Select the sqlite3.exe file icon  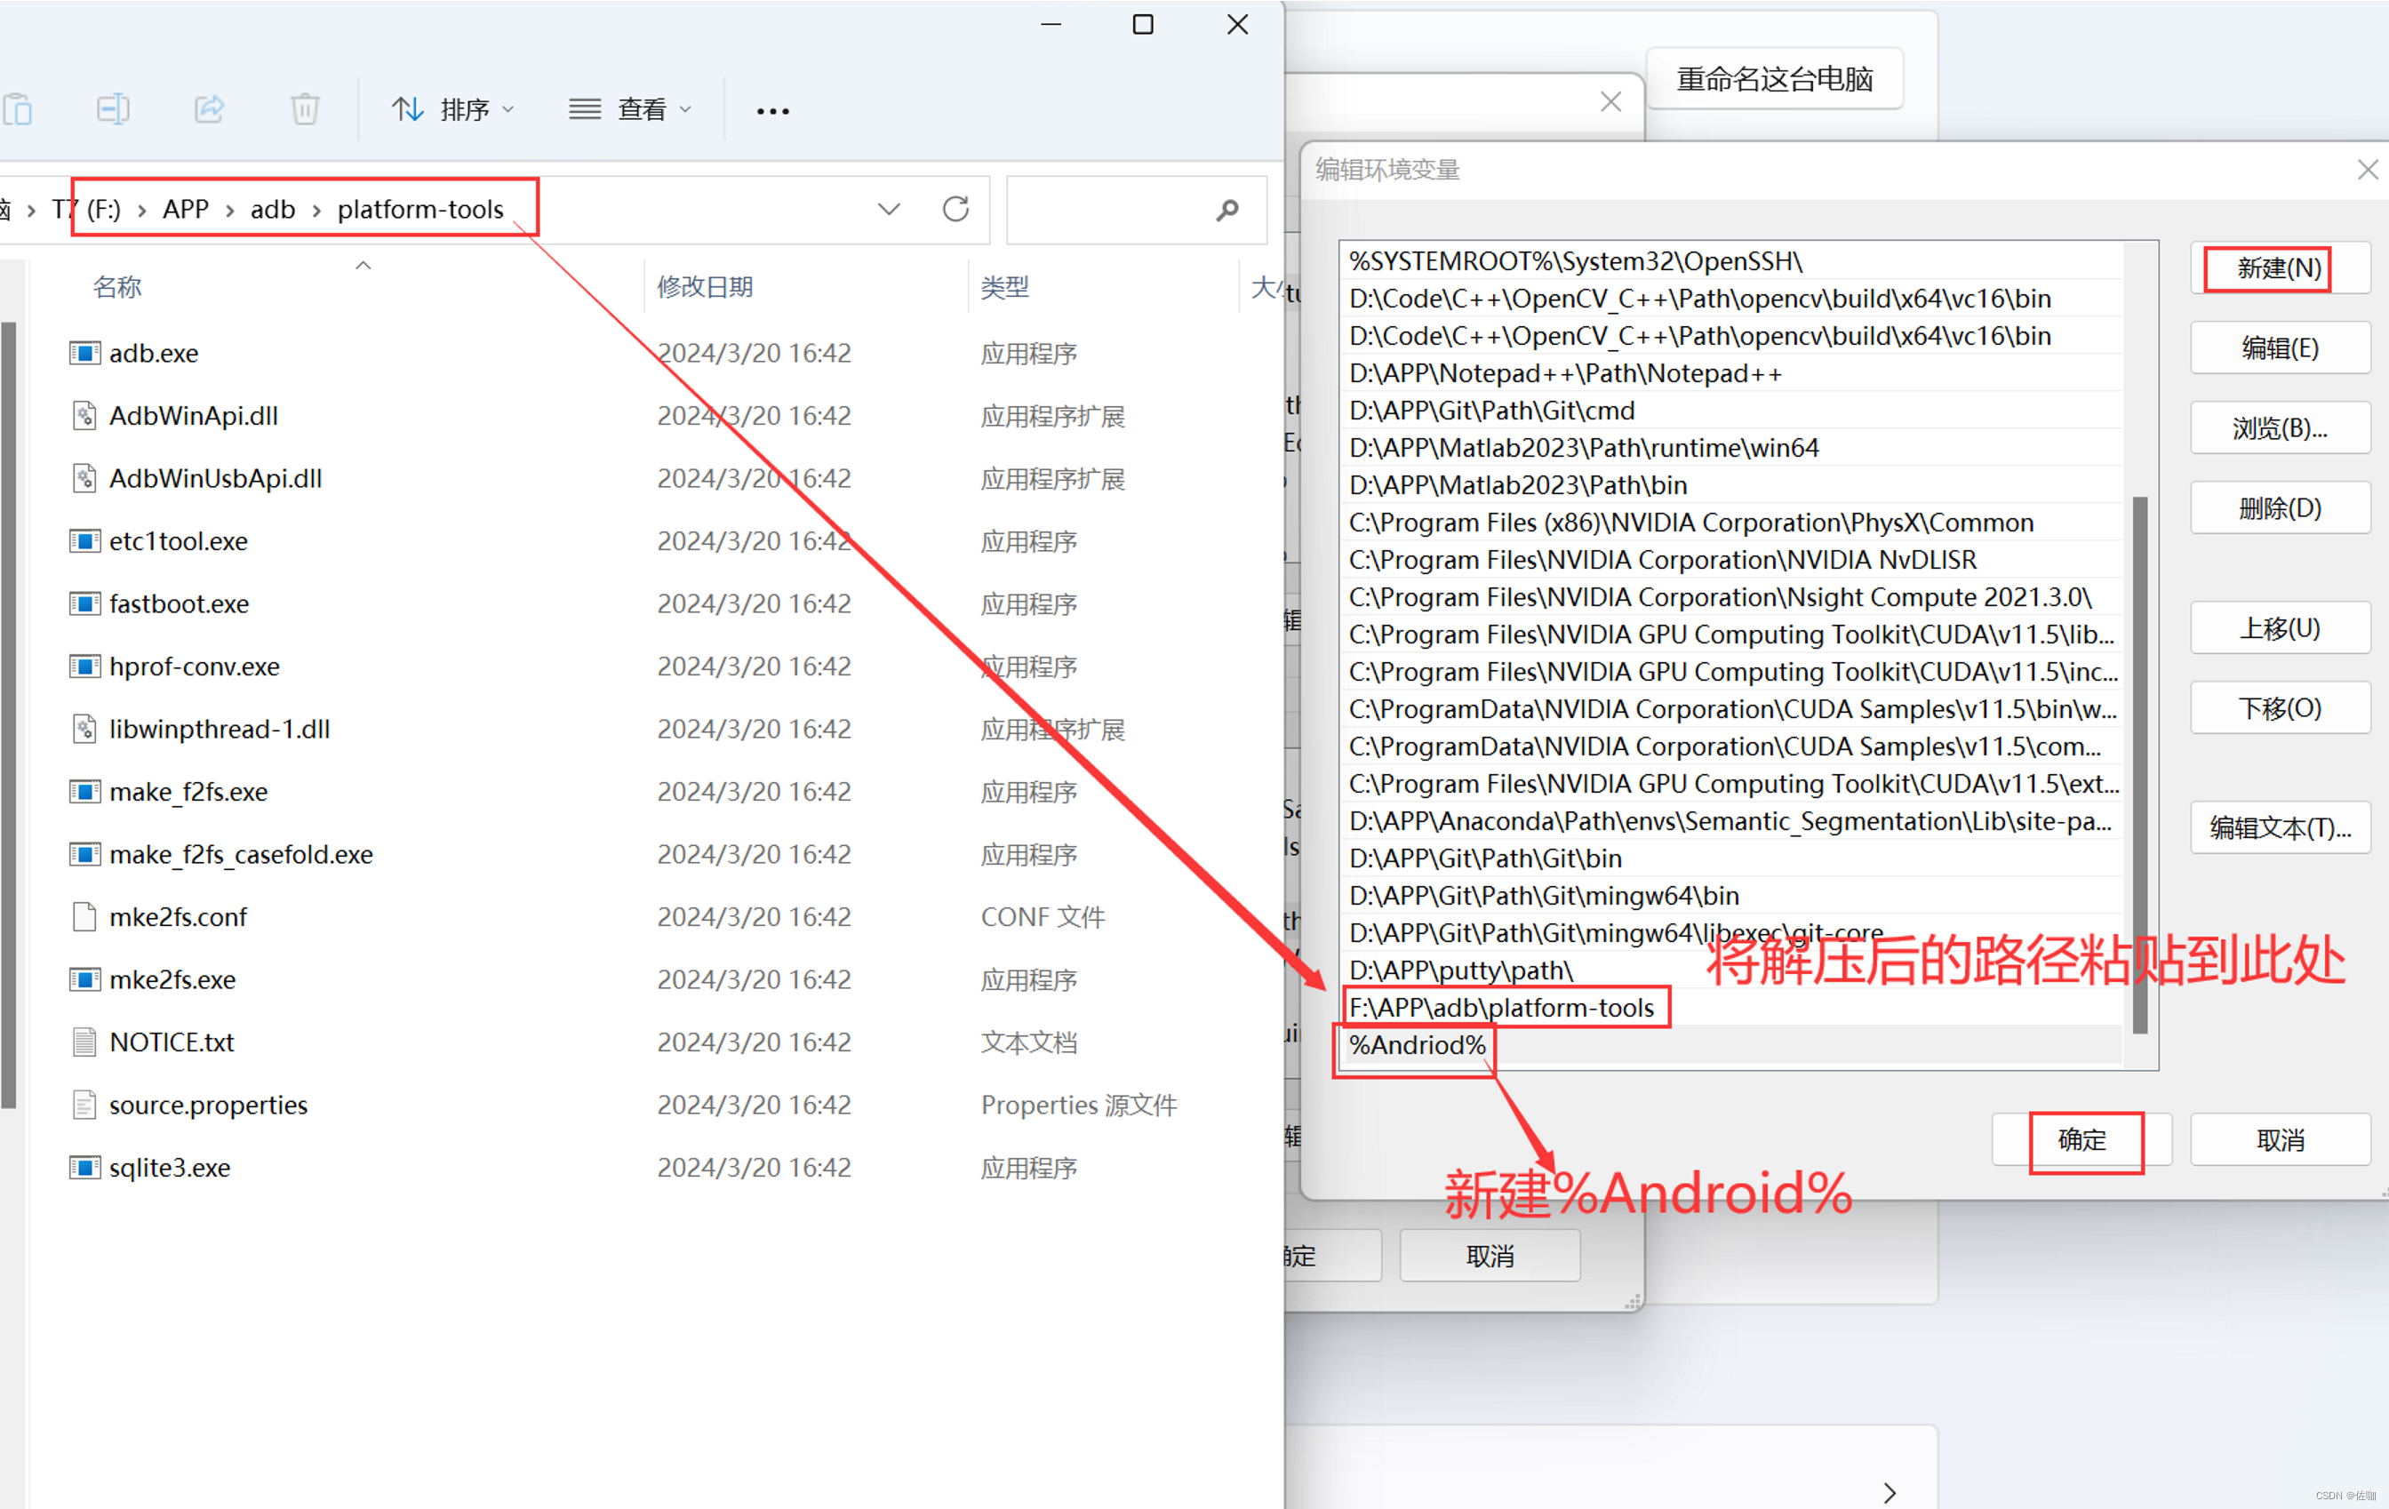pyautogui.click(x=84, y=1168)
